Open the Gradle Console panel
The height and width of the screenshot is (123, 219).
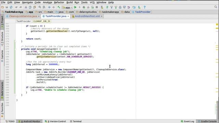coord(207,121)
